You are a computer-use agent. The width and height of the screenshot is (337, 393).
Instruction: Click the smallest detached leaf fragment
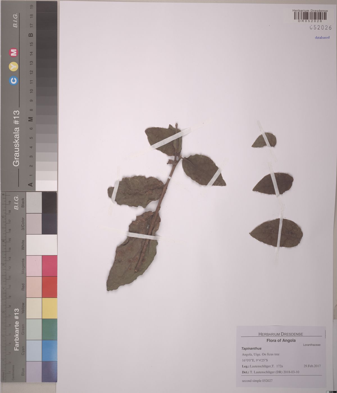click(x=264, y=140)
